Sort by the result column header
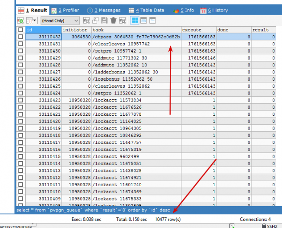The height and width of the screenshot is (228, 282). coord(264,30)
